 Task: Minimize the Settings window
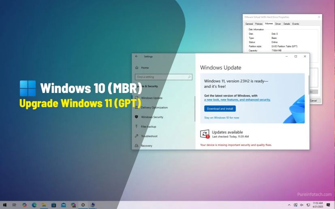point(287,56)
